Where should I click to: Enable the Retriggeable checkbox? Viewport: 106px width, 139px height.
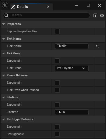click(57, 134)
